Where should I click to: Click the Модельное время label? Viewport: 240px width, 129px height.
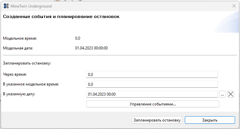pyautogui.click(x=20, y=38)
